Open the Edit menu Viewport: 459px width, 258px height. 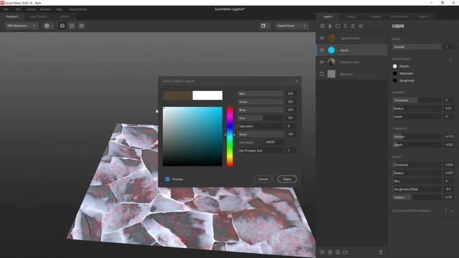18,9
